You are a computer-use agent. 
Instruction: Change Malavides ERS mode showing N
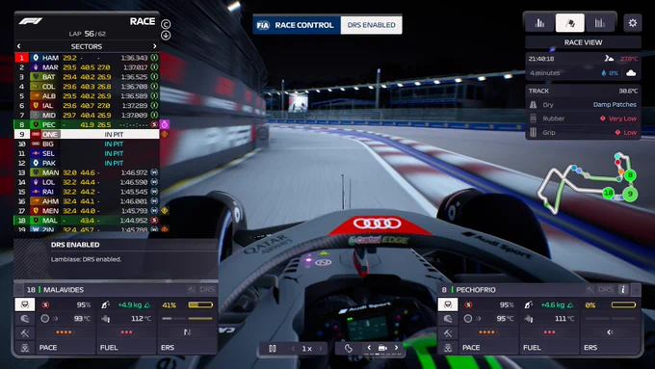point(187,332)
